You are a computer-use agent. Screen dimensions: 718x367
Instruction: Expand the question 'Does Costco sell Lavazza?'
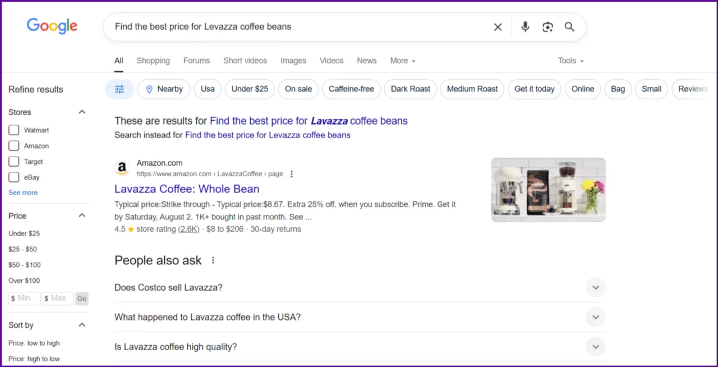pyautogui.click(x=595, y=287)
